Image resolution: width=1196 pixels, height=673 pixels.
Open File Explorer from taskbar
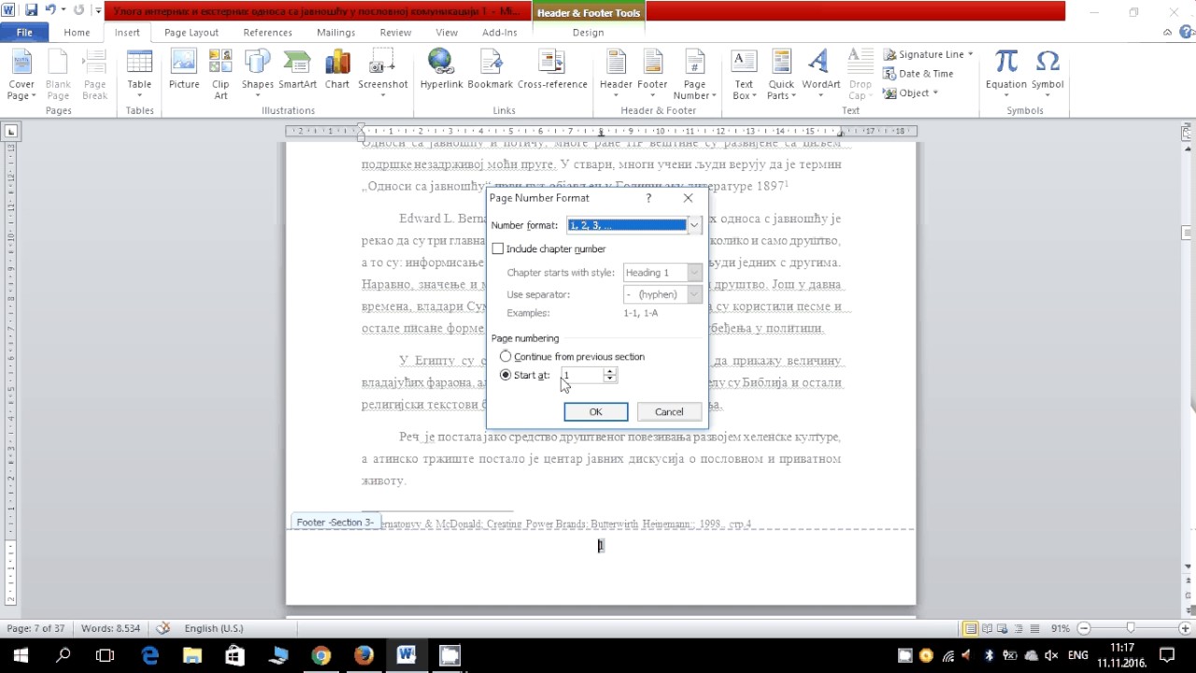coord(192,655)
